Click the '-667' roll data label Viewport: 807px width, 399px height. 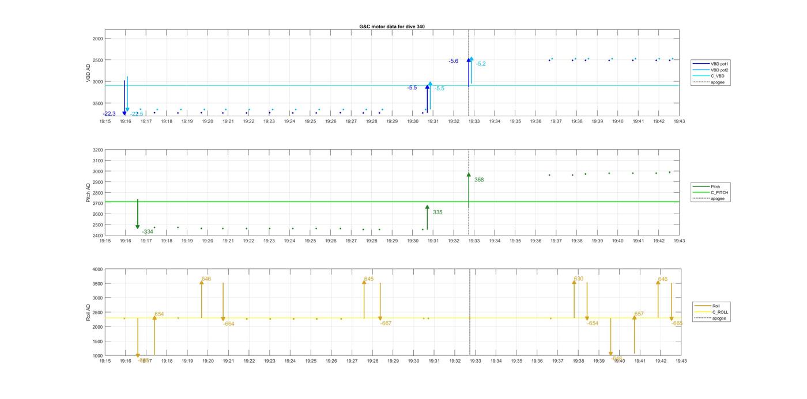point(386,324)
